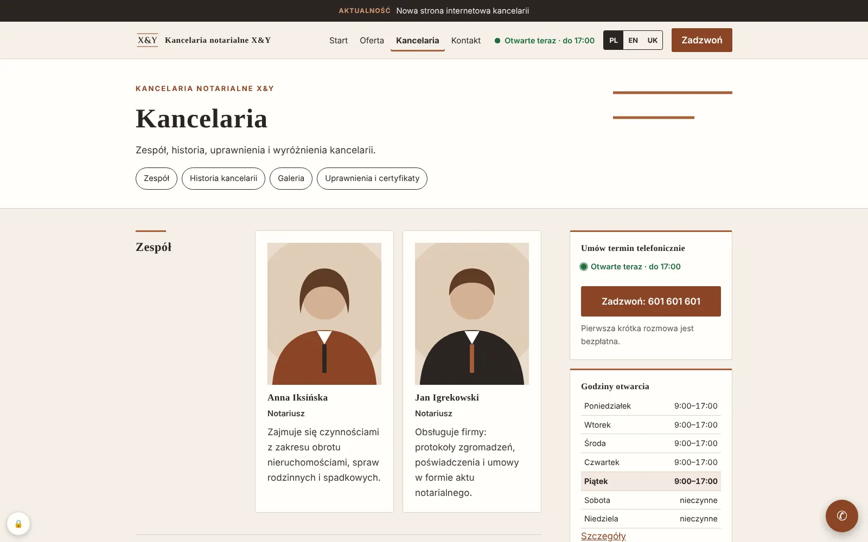Select the Kancelaria nav tab
The width and height of the screenshot is (868, 542).
[x=418, y=40]
